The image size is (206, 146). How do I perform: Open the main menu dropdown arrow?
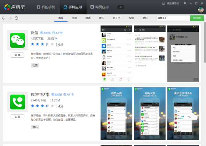(x=185, y=3)
